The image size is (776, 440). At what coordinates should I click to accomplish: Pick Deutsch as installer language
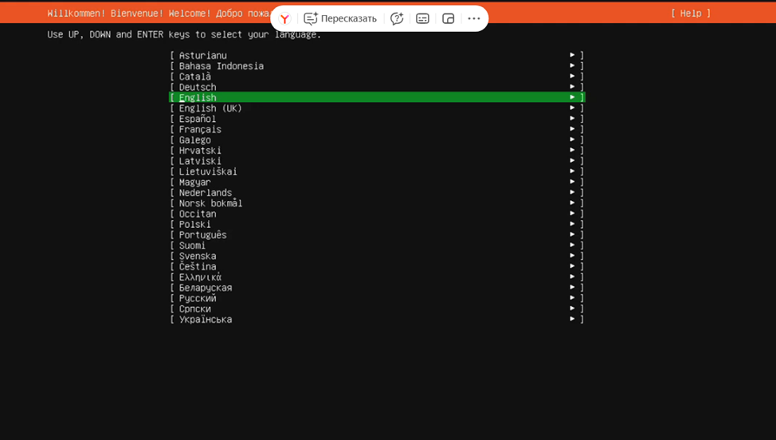377,87
